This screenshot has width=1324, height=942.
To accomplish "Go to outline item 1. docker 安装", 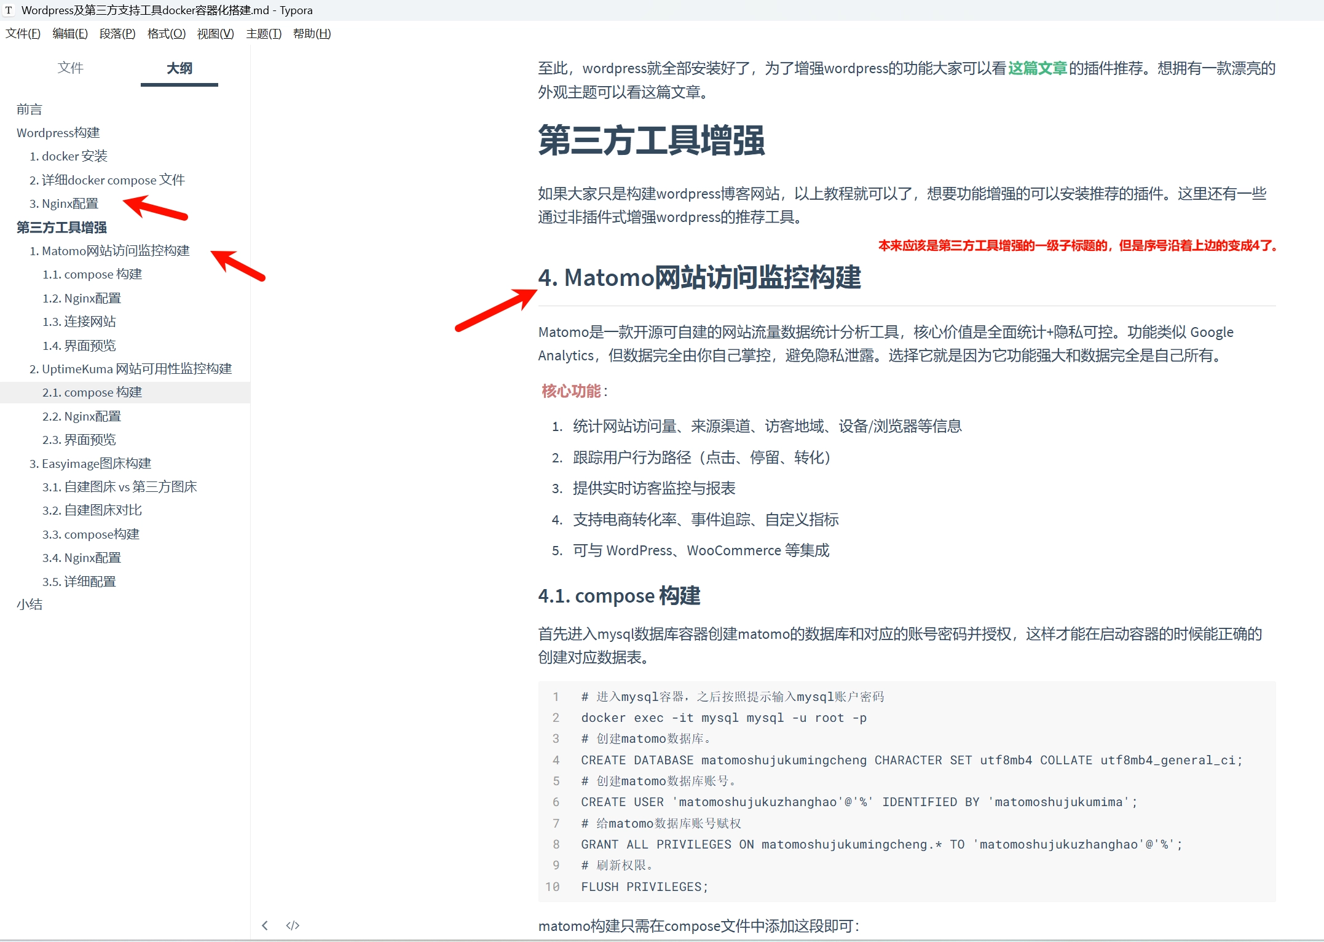I will [68, 156].
